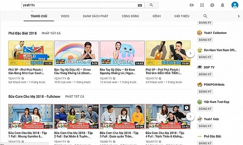
Task: Open World Cup 2018 video thumbnail
Action: pyautogui.click(x=31, y=53)
